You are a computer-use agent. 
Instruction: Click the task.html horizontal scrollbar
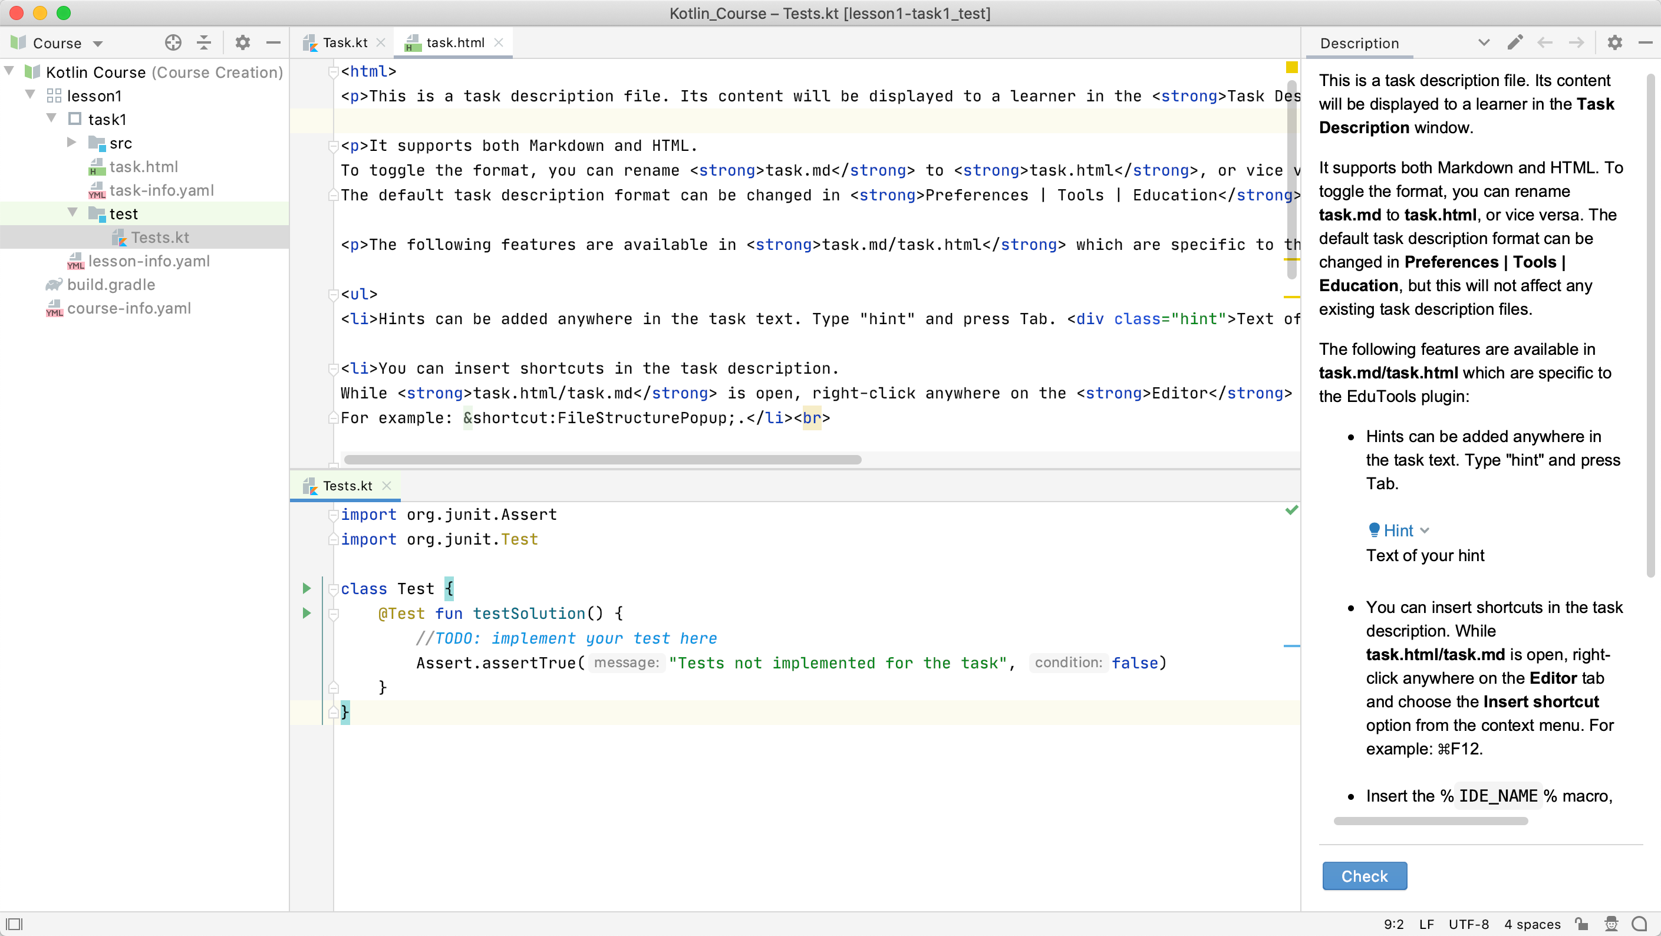pyautogui.click(x=602, y=460)
